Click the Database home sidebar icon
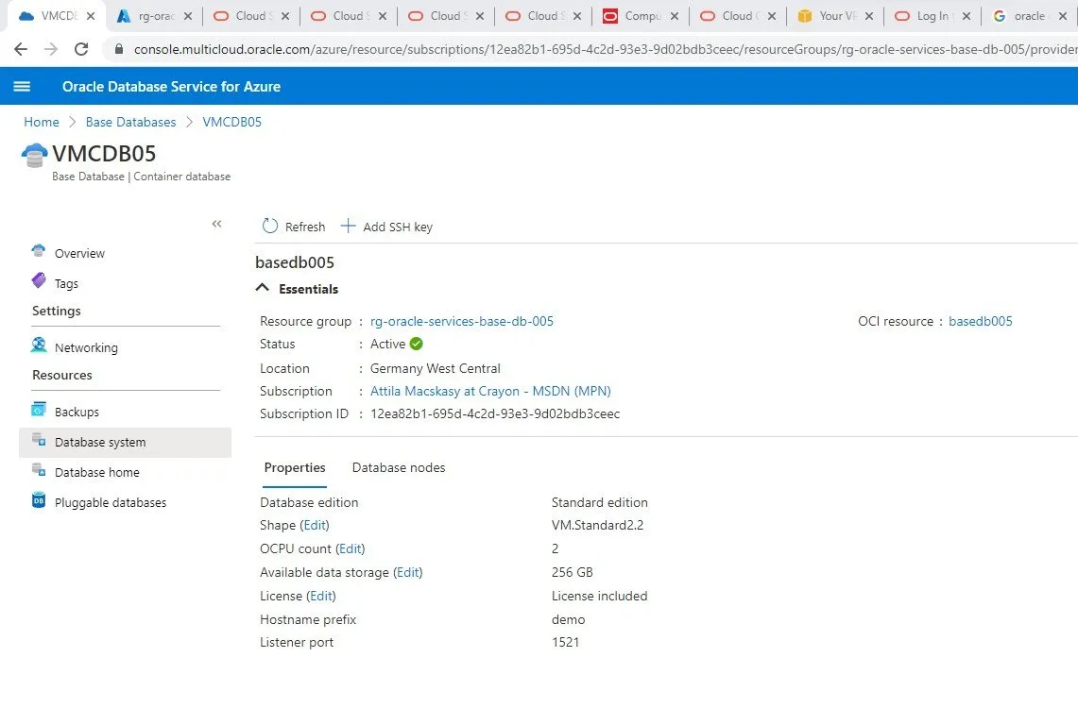Screen dimensions: 1078x725 click(39, 469)
